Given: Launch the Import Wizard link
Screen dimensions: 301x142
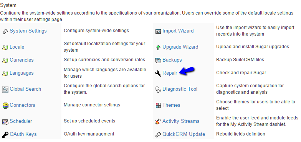Looking at the screenshot, I should pyautogui.click(x=178, y=31).
